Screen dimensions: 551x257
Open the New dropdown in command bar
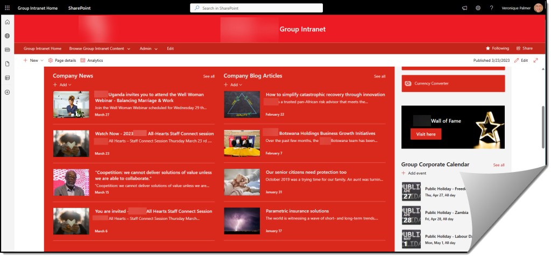(x=33, y=61)
